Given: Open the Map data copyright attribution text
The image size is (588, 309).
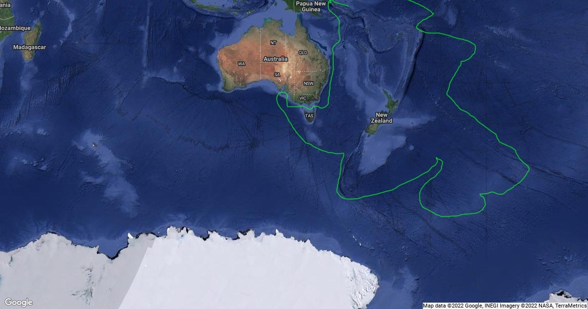Looking at the screenshot, I should tap(504, 306).
